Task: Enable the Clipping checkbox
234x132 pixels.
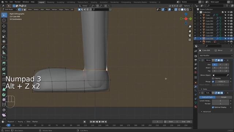Action: [x=213, y=78]
